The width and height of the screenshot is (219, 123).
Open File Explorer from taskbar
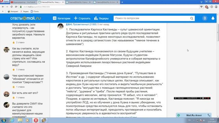(20, 120)
